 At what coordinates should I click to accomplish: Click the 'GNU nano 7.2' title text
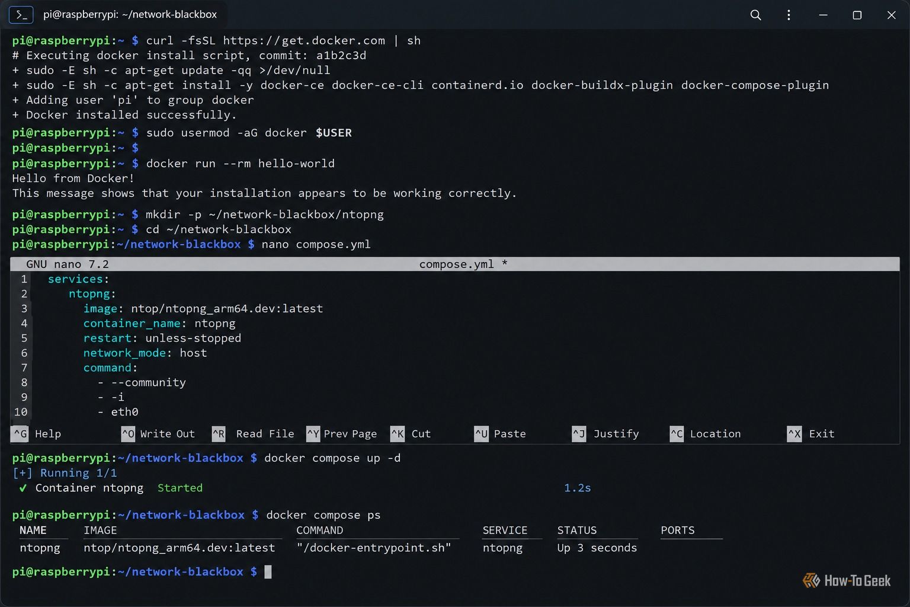coord(68,264)
